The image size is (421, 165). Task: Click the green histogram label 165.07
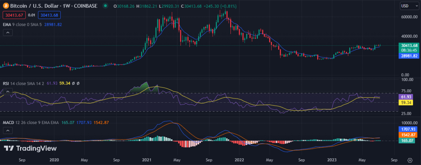(x=407, y=140)
